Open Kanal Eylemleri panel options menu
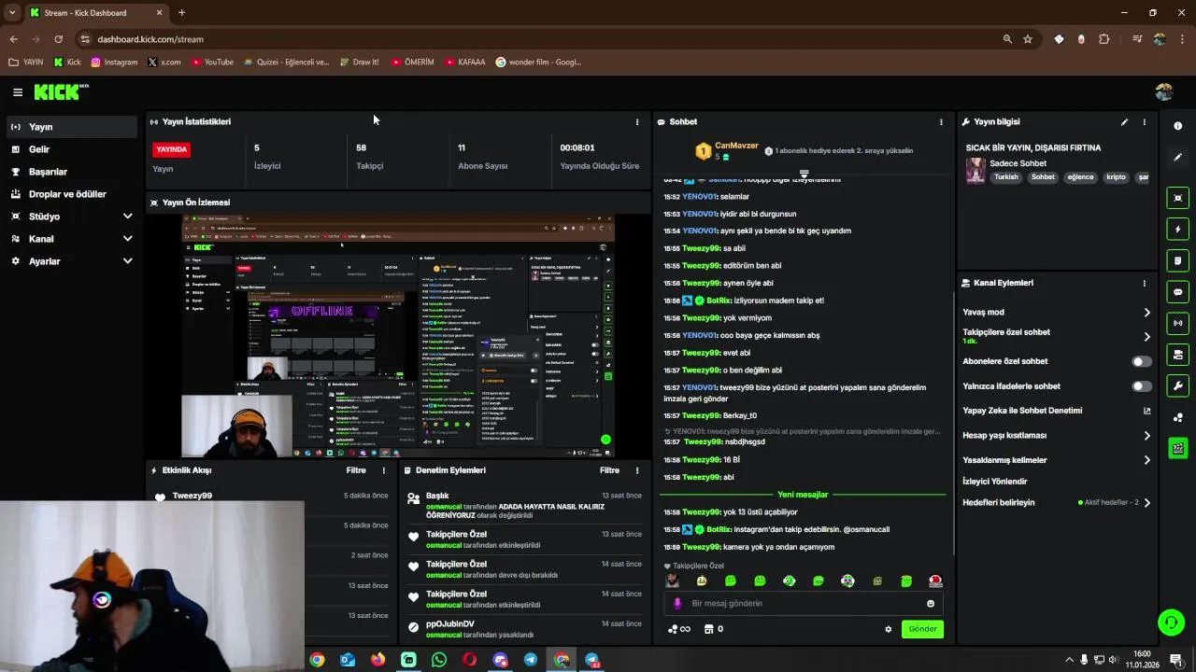The height and width of the screenshot is (672, 1196). click(1144, 283)
